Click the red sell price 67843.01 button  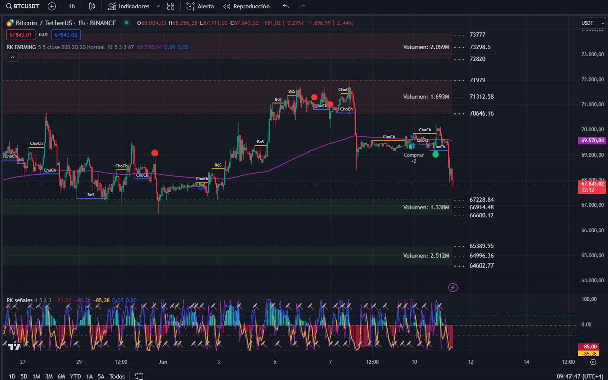(x=20, y=34)
